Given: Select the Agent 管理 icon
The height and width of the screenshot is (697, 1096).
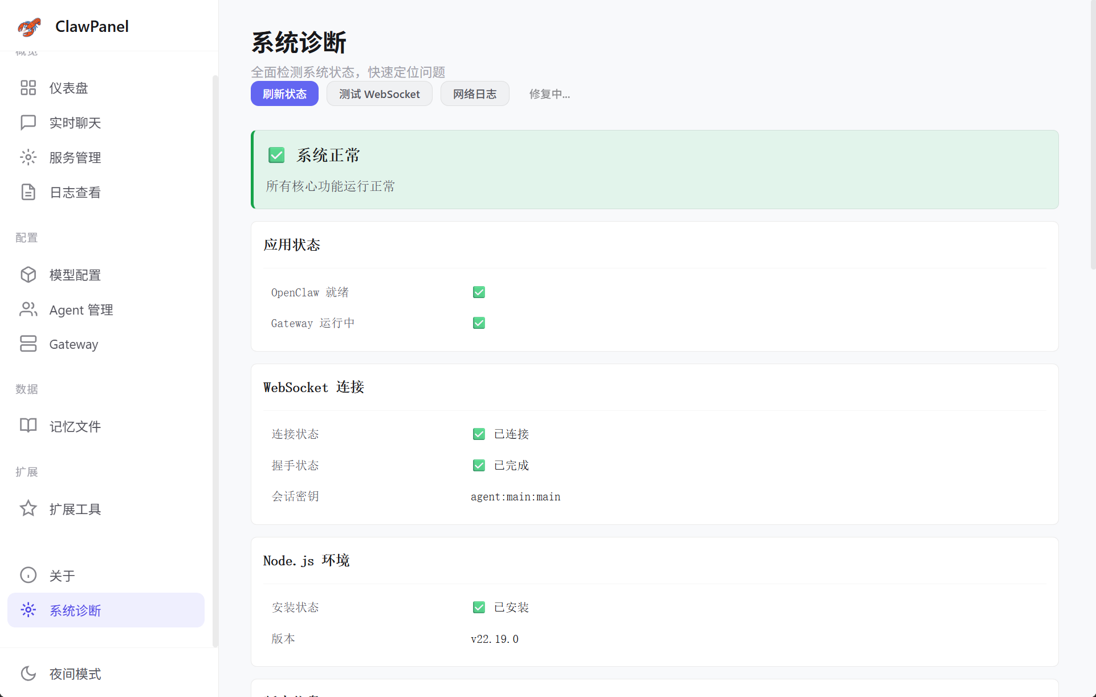Looking at the screenshot, I should [28, 309].
